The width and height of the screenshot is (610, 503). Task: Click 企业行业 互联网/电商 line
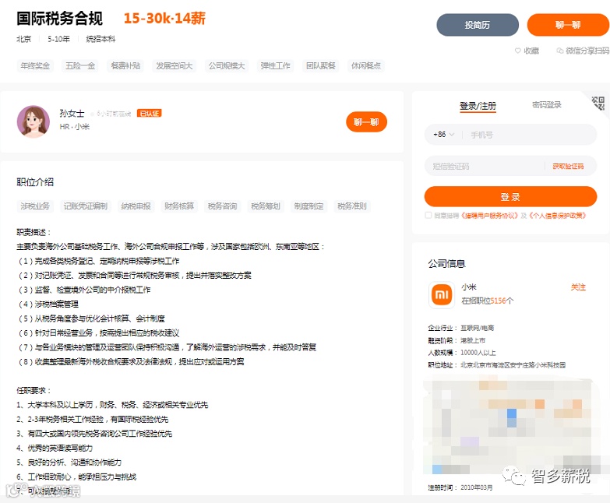[x=460, y=328]
